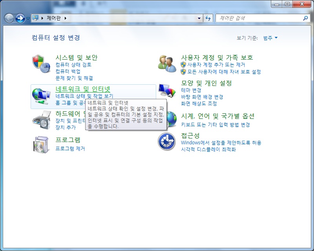Click the UAC shield beside 자녀 보호 설정

coord(183,72)
